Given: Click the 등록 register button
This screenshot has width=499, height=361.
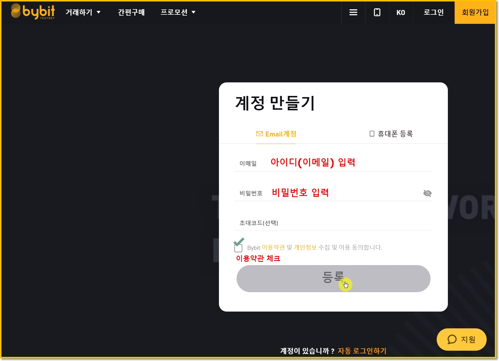Looking at the screenshot, I should 333,278.
